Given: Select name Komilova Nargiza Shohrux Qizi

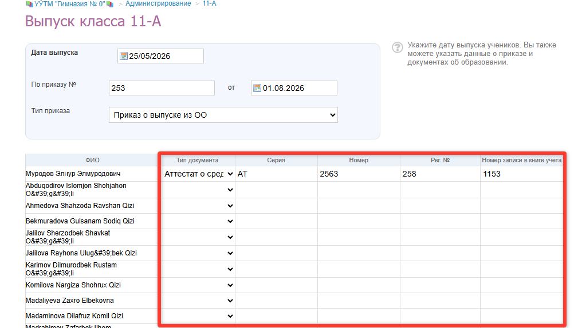Looking at the screenshot, I should 73,285.
